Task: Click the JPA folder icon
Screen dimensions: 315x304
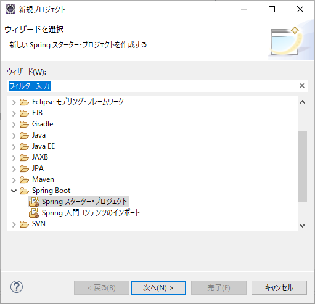Action: point(24,168)
